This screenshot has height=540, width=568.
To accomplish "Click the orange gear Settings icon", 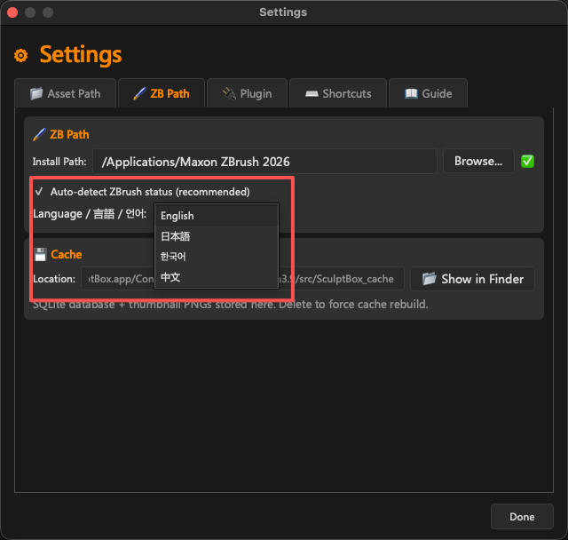I will pos(21,55).
